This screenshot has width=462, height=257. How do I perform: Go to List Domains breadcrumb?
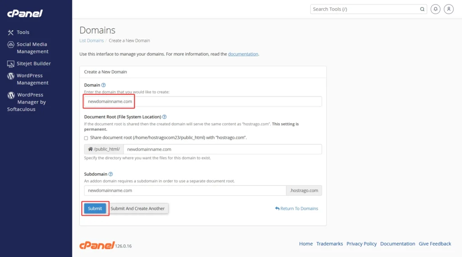[x=91, y=41]
